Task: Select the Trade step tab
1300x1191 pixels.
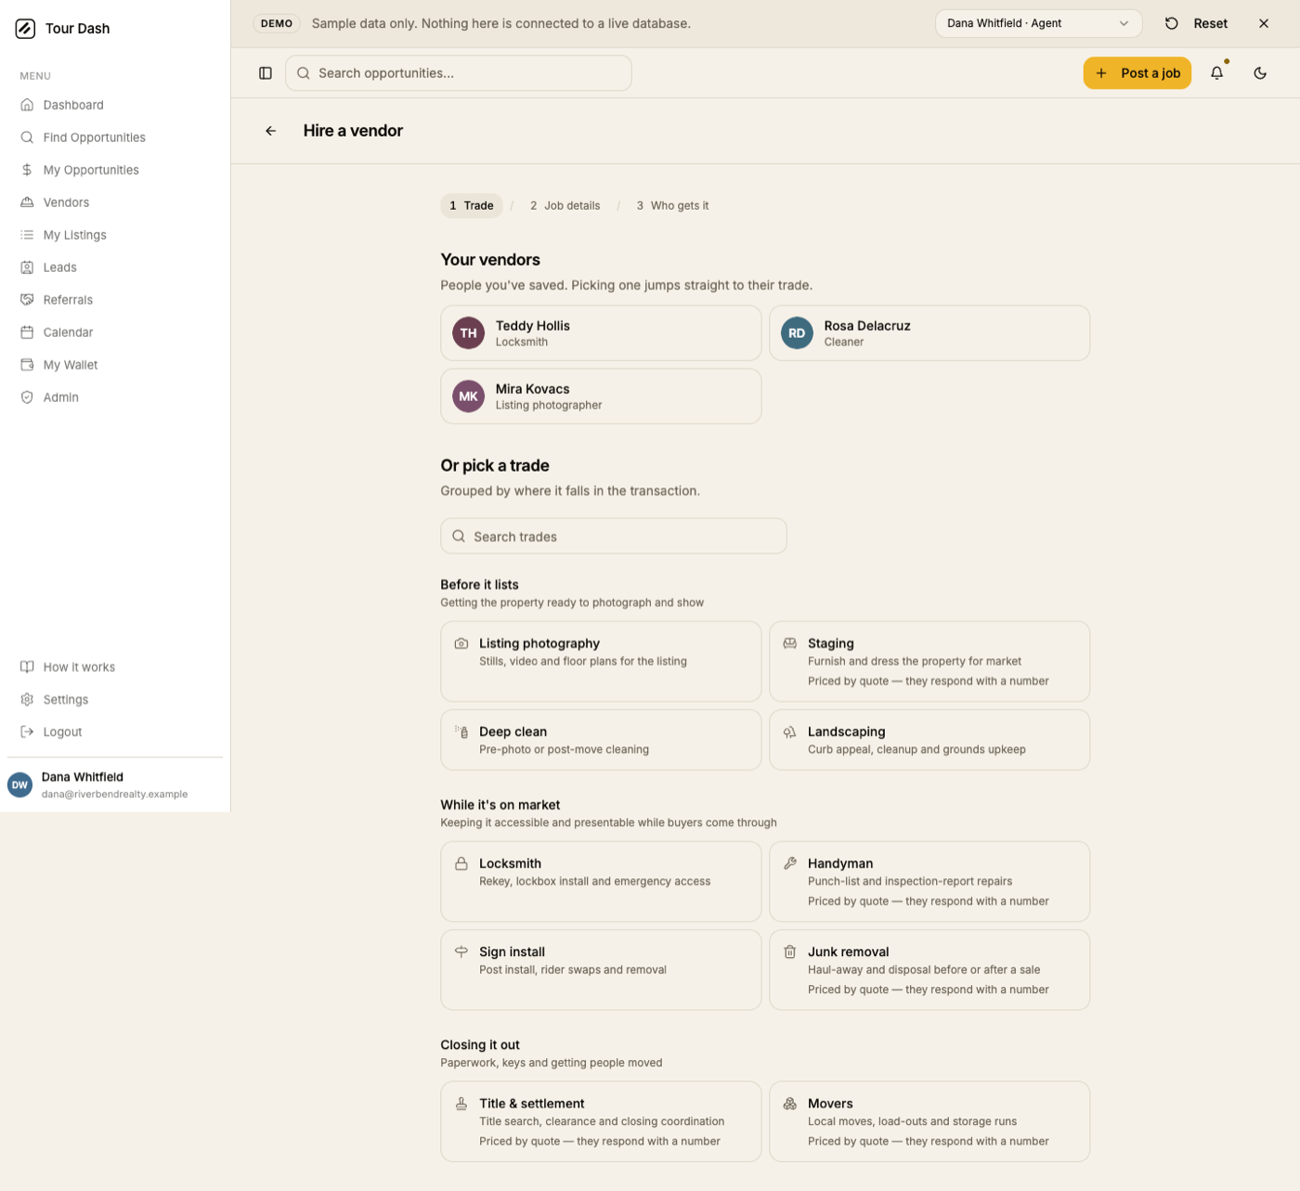Action: [472, 206]
